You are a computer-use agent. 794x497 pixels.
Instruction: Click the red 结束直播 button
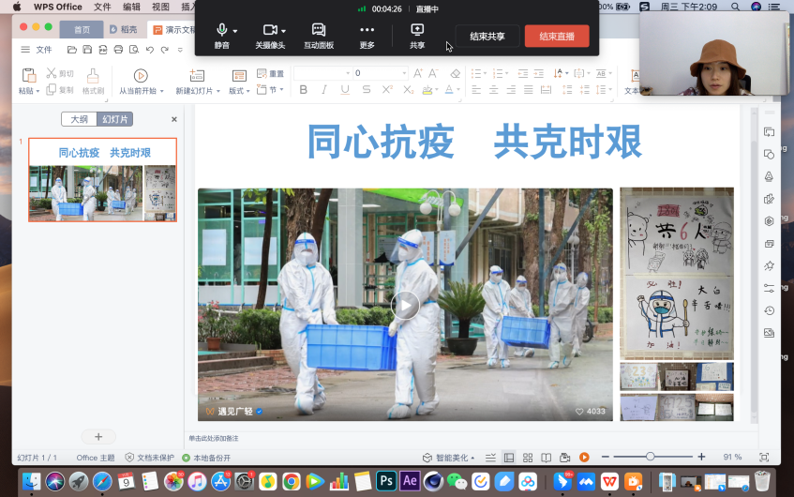coord(557,37)
